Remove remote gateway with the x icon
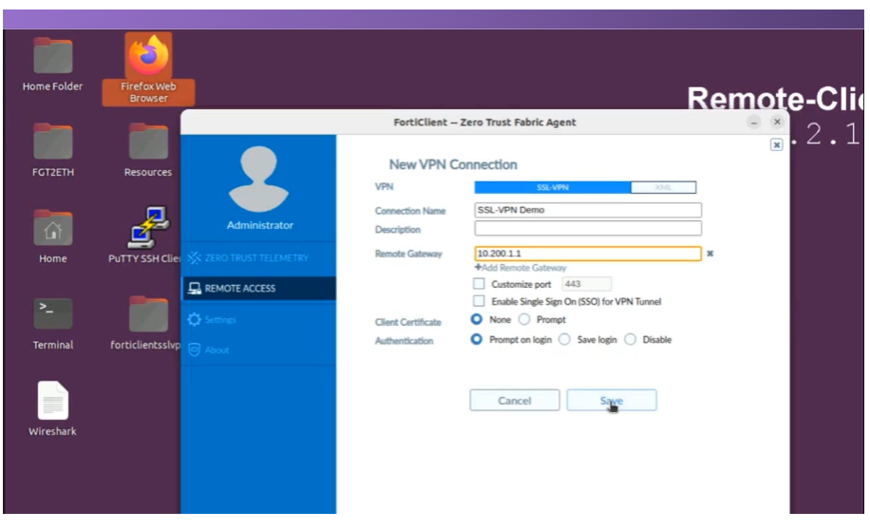 pos(709,254)
